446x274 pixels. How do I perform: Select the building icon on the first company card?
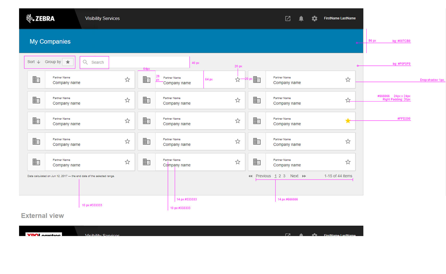pyautogui.click(x=36, y=80)
